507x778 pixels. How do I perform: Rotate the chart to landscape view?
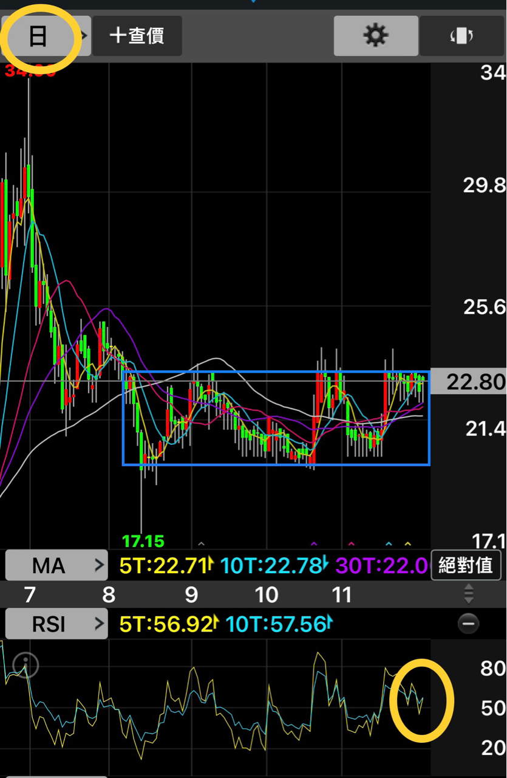(x=461, y=36)
